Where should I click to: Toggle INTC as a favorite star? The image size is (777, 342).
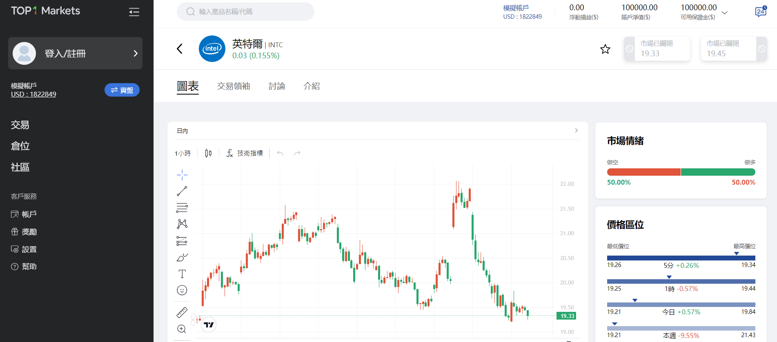click(x=605, y=49)
